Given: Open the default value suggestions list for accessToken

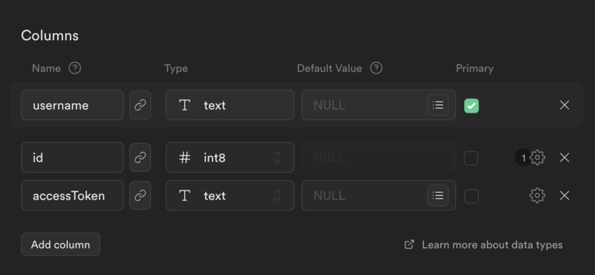Looking at the screenshot, I should click(438, 195).
